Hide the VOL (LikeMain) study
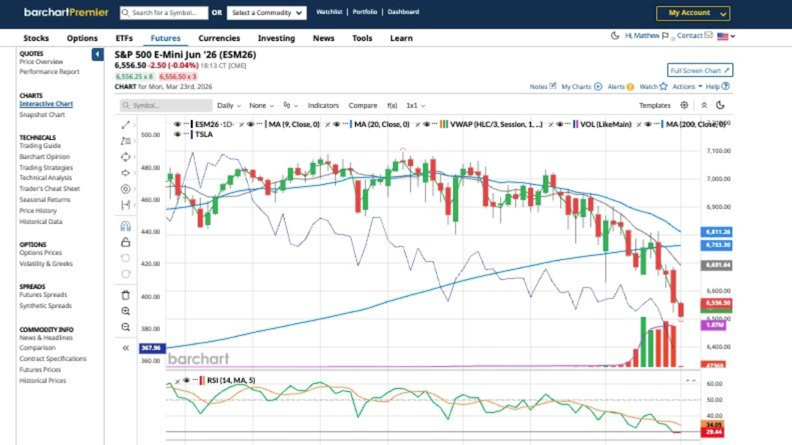Image resolution: width=792 pixels, height=445 pixels. click(559, 124)
